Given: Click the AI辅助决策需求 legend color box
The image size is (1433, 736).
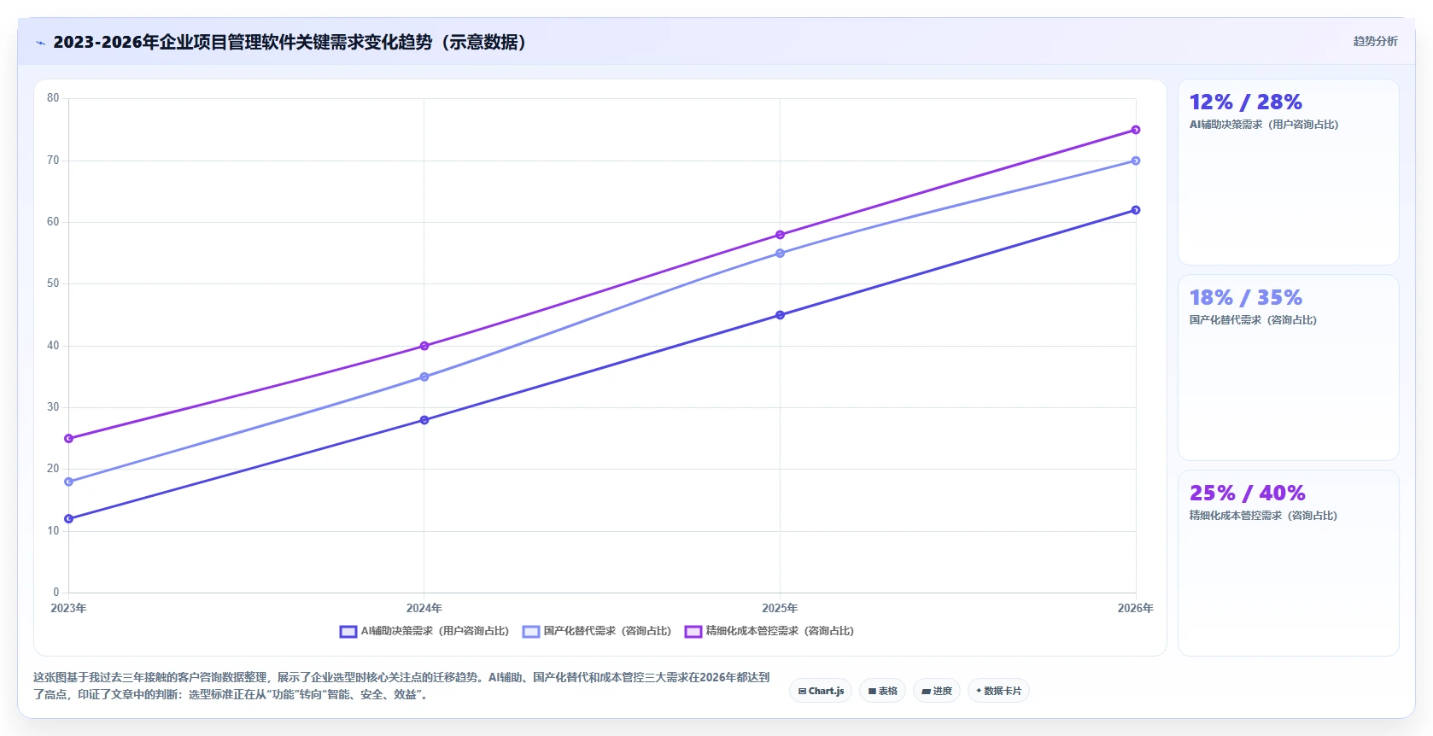Looking at the screenshot, I should point(348,632).
